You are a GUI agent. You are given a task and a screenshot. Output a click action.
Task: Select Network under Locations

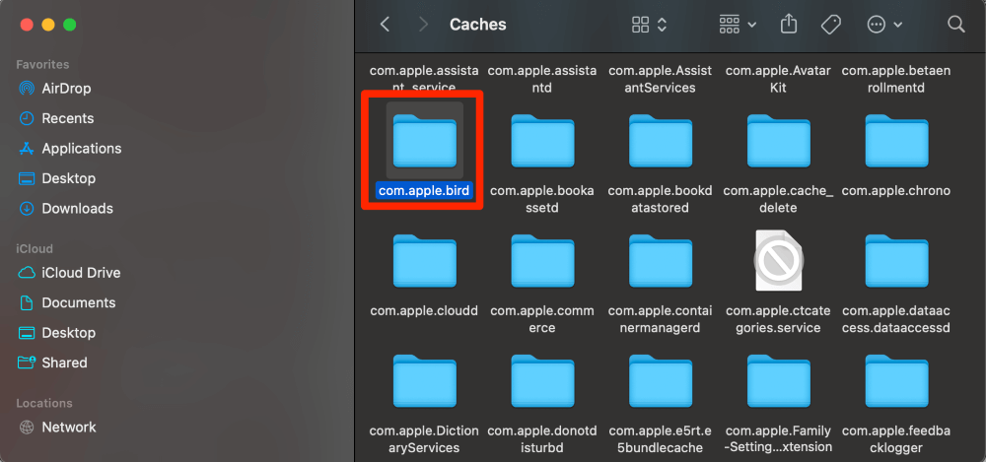tap(69, 428)
